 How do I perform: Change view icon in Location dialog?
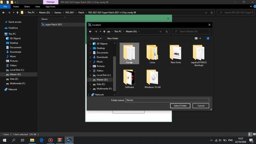point(196,38)
